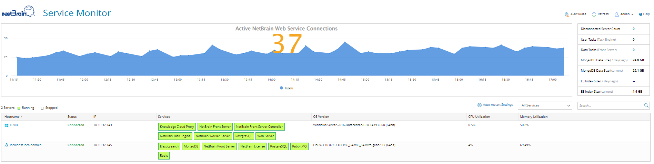
Task: Click the RabbitMQ service tag
Action: (x=299, y=146)
